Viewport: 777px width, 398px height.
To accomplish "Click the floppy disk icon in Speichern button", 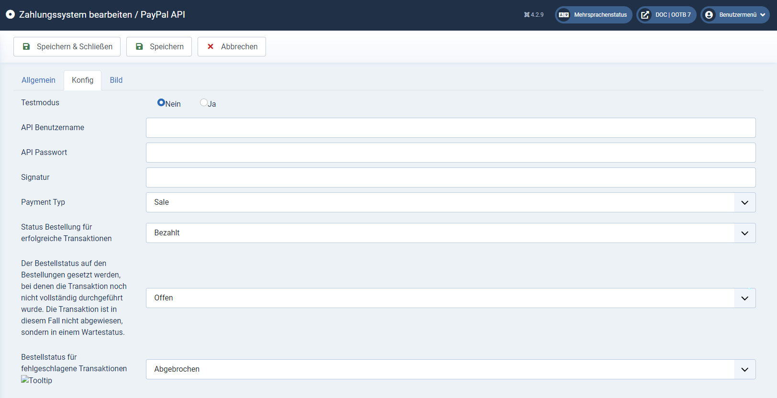I will click(x=139, y=46).
